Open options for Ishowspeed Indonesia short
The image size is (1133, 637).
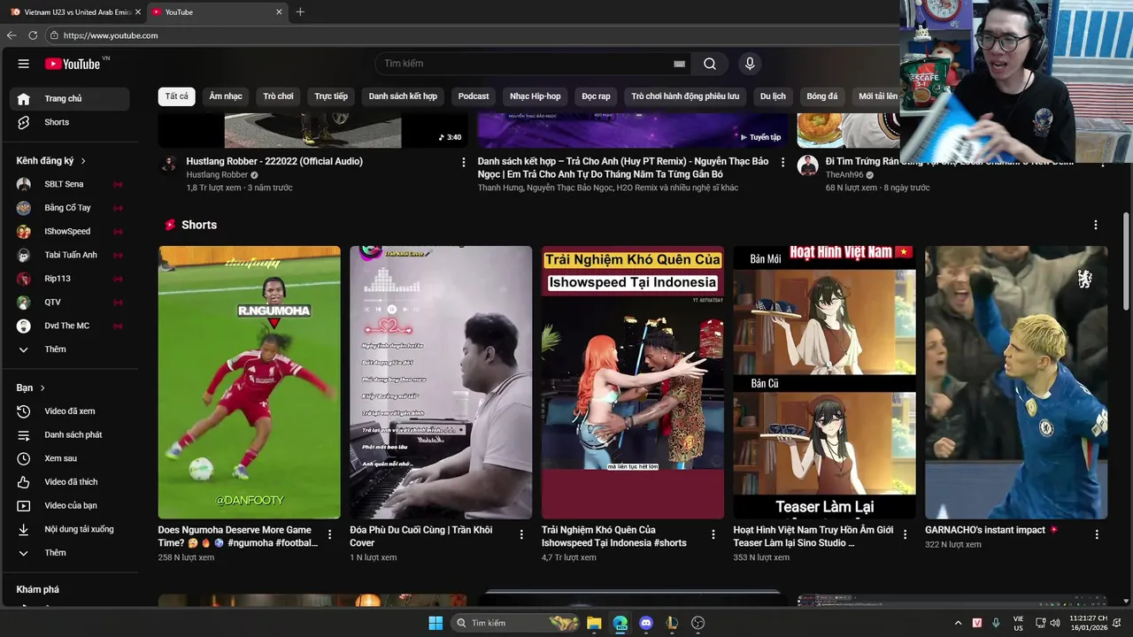pyautogui.click(x=713, y=534)
